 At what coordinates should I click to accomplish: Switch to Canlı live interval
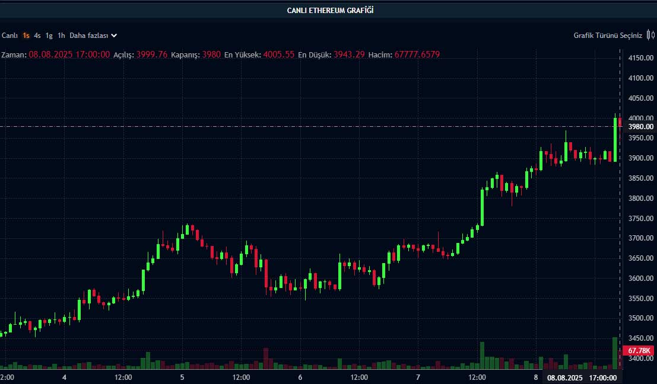[x=9, y=36]
